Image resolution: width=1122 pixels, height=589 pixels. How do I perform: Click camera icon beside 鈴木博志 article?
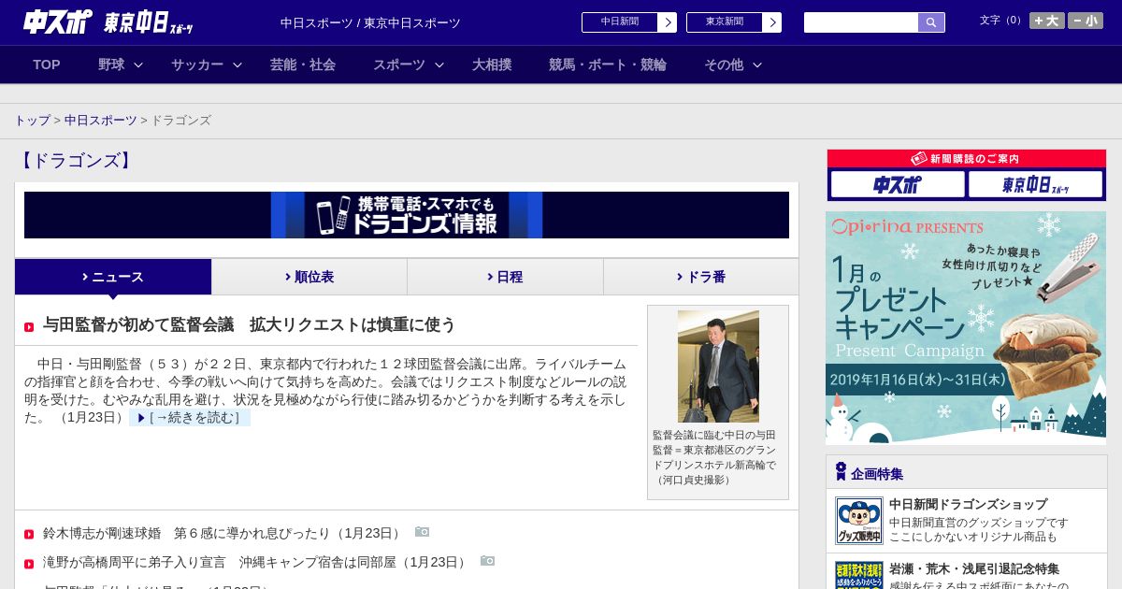(x=423, y=532)
